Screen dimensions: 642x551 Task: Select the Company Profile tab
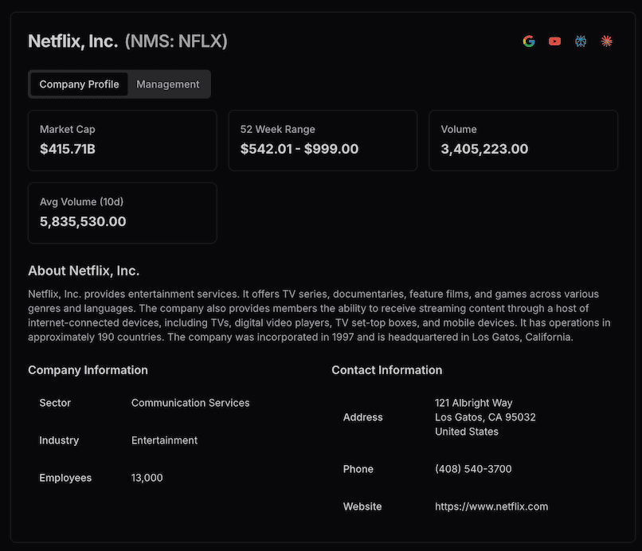pos(79,84)
